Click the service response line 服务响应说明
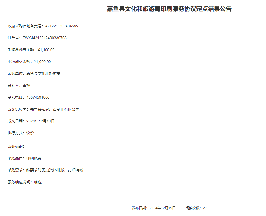 point(25,182)
